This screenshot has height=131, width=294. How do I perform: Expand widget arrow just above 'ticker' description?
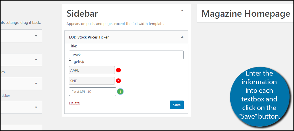36,84
